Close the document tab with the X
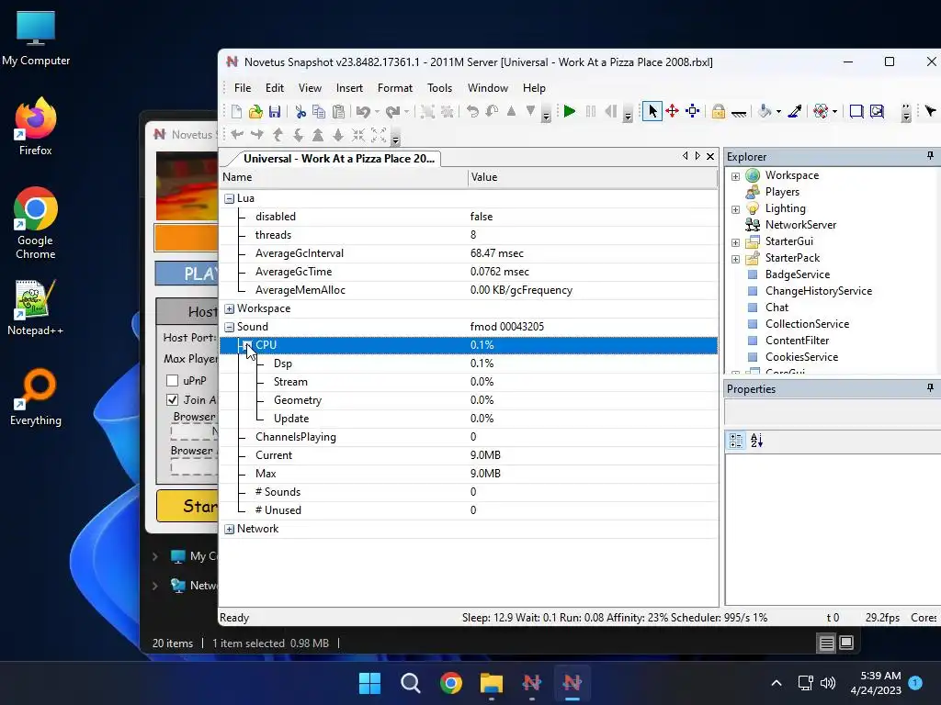 point(710,156)
